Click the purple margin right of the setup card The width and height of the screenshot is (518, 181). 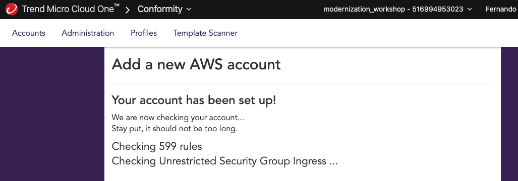pos(509,114)
